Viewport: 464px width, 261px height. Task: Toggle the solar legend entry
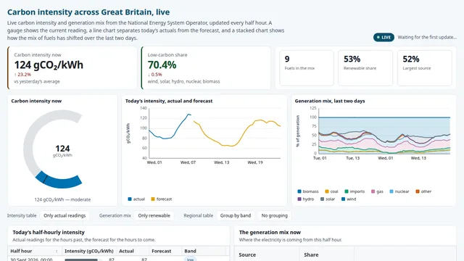(x=328, y=199)
